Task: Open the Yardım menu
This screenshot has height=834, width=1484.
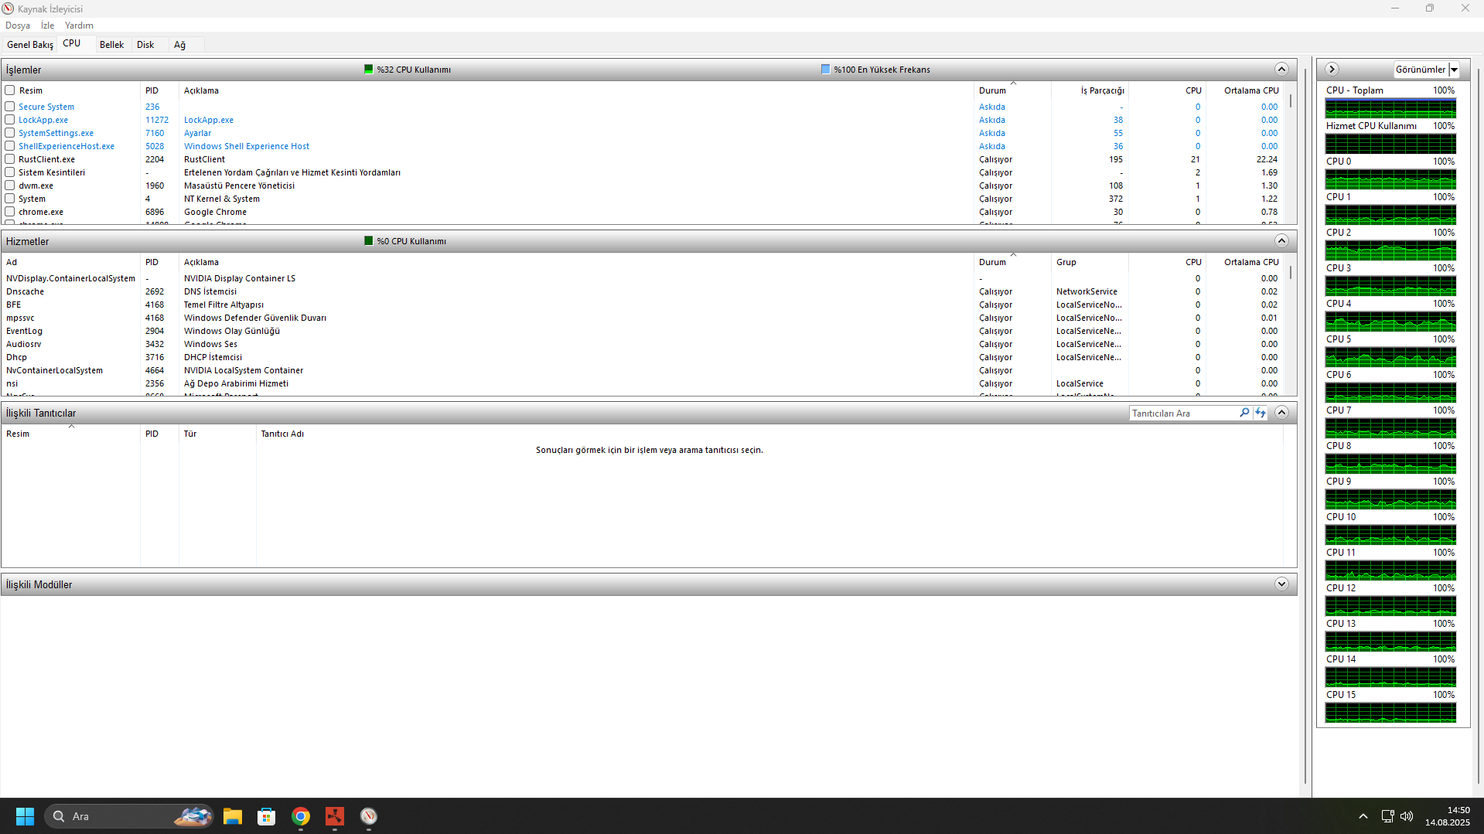Action: (79, 26)
